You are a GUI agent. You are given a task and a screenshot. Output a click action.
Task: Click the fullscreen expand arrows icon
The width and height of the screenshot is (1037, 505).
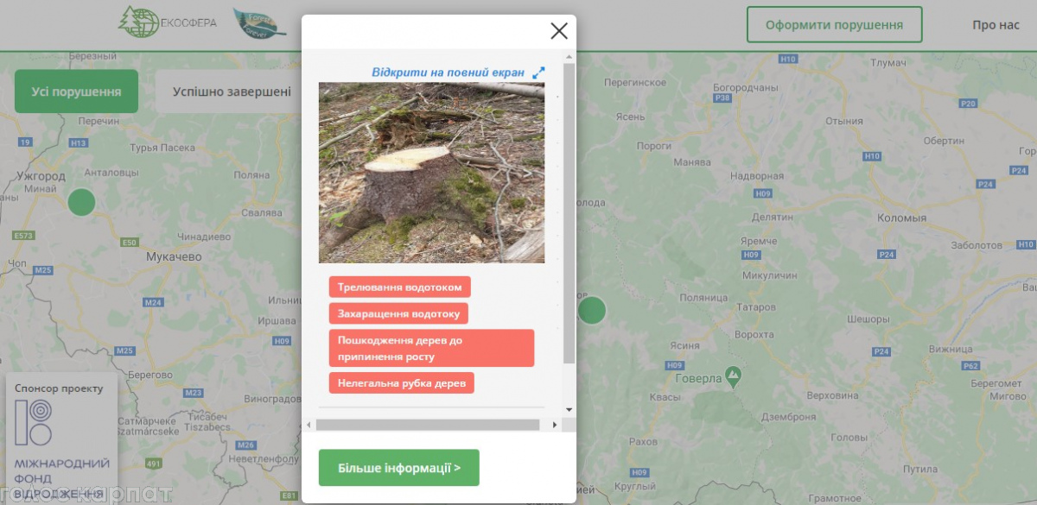pos(538,73)
